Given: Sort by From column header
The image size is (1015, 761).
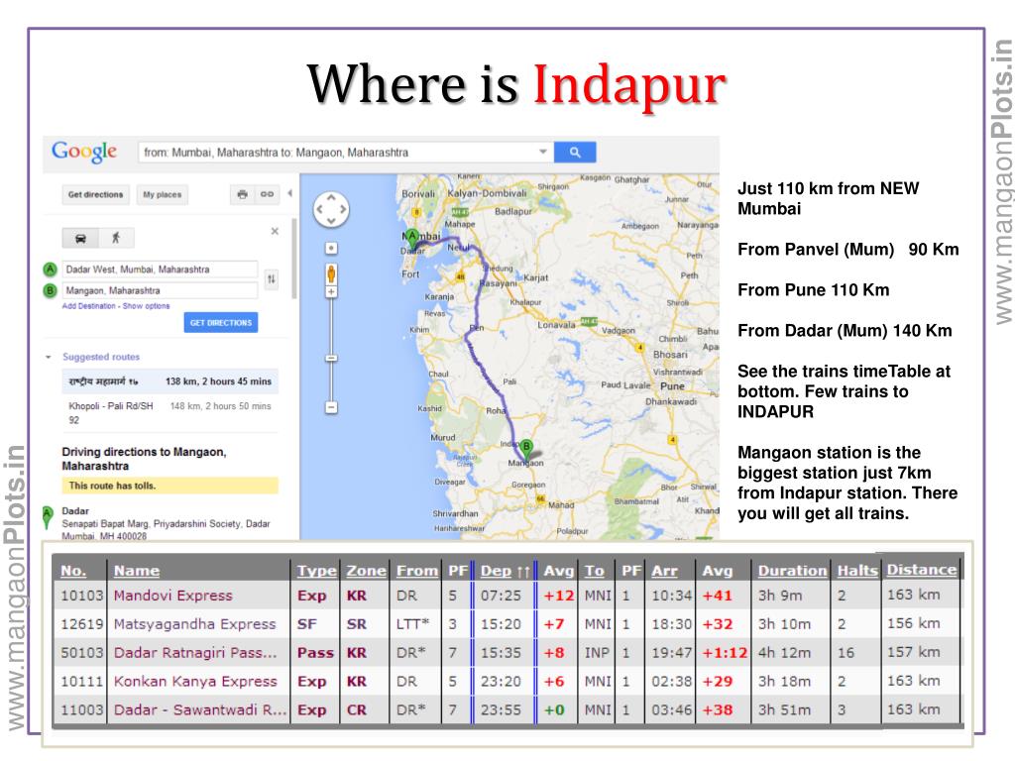Looking at the screenshot, I should click(417, 571).
